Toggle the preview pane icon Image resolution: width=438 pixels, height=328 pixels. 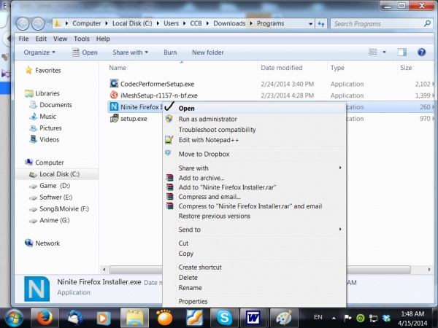click(x=402, y=52)
